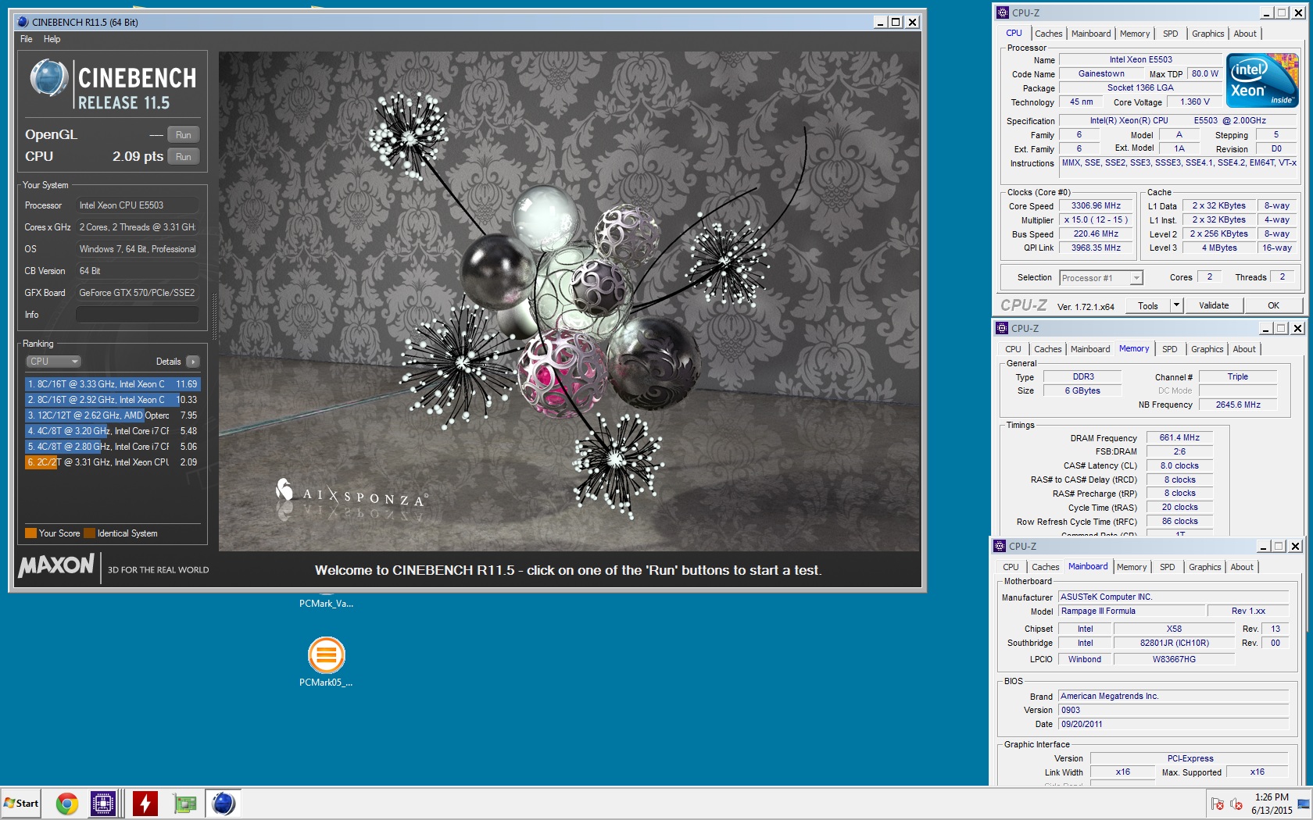Click the Show desktop tray icon
The width and height of the screenshot is (1313, 820).
1304,804
